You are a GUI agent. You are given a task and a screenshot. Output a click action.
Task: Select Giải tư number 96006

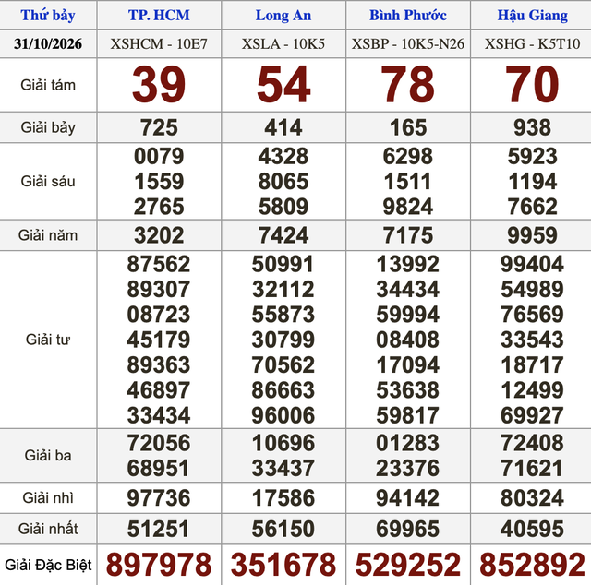pyautogui.click(x=283, y=415)
